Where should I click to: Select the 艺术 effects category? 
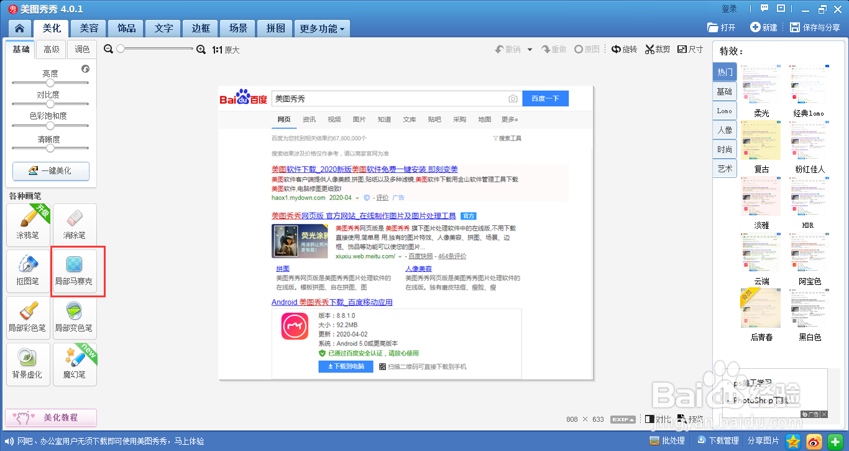pos(725,169)
